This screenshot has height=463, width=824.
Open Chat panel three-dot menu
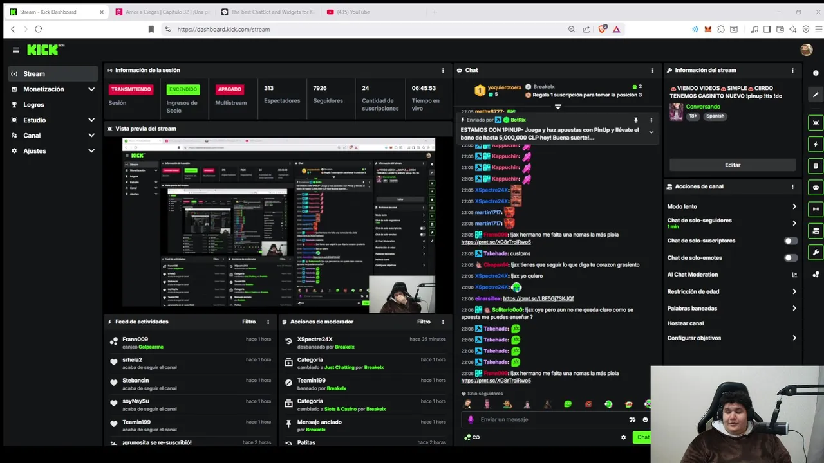[x=652, y=71]
